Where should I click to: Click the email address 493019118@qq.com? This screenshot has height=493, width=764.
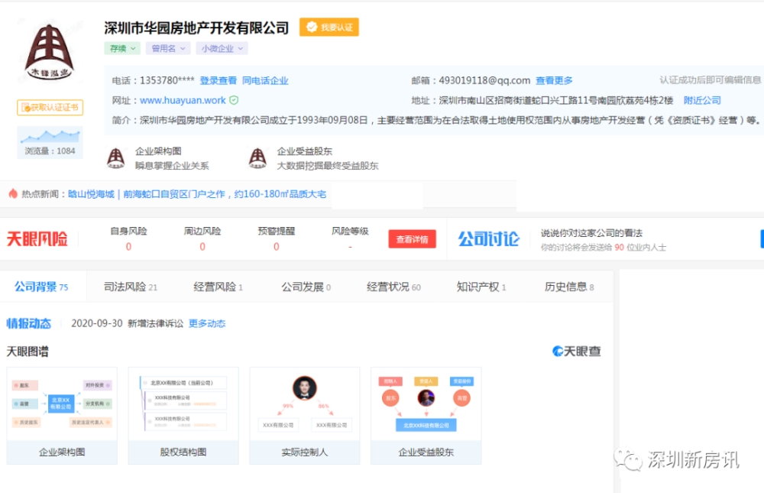click(484, 80)
